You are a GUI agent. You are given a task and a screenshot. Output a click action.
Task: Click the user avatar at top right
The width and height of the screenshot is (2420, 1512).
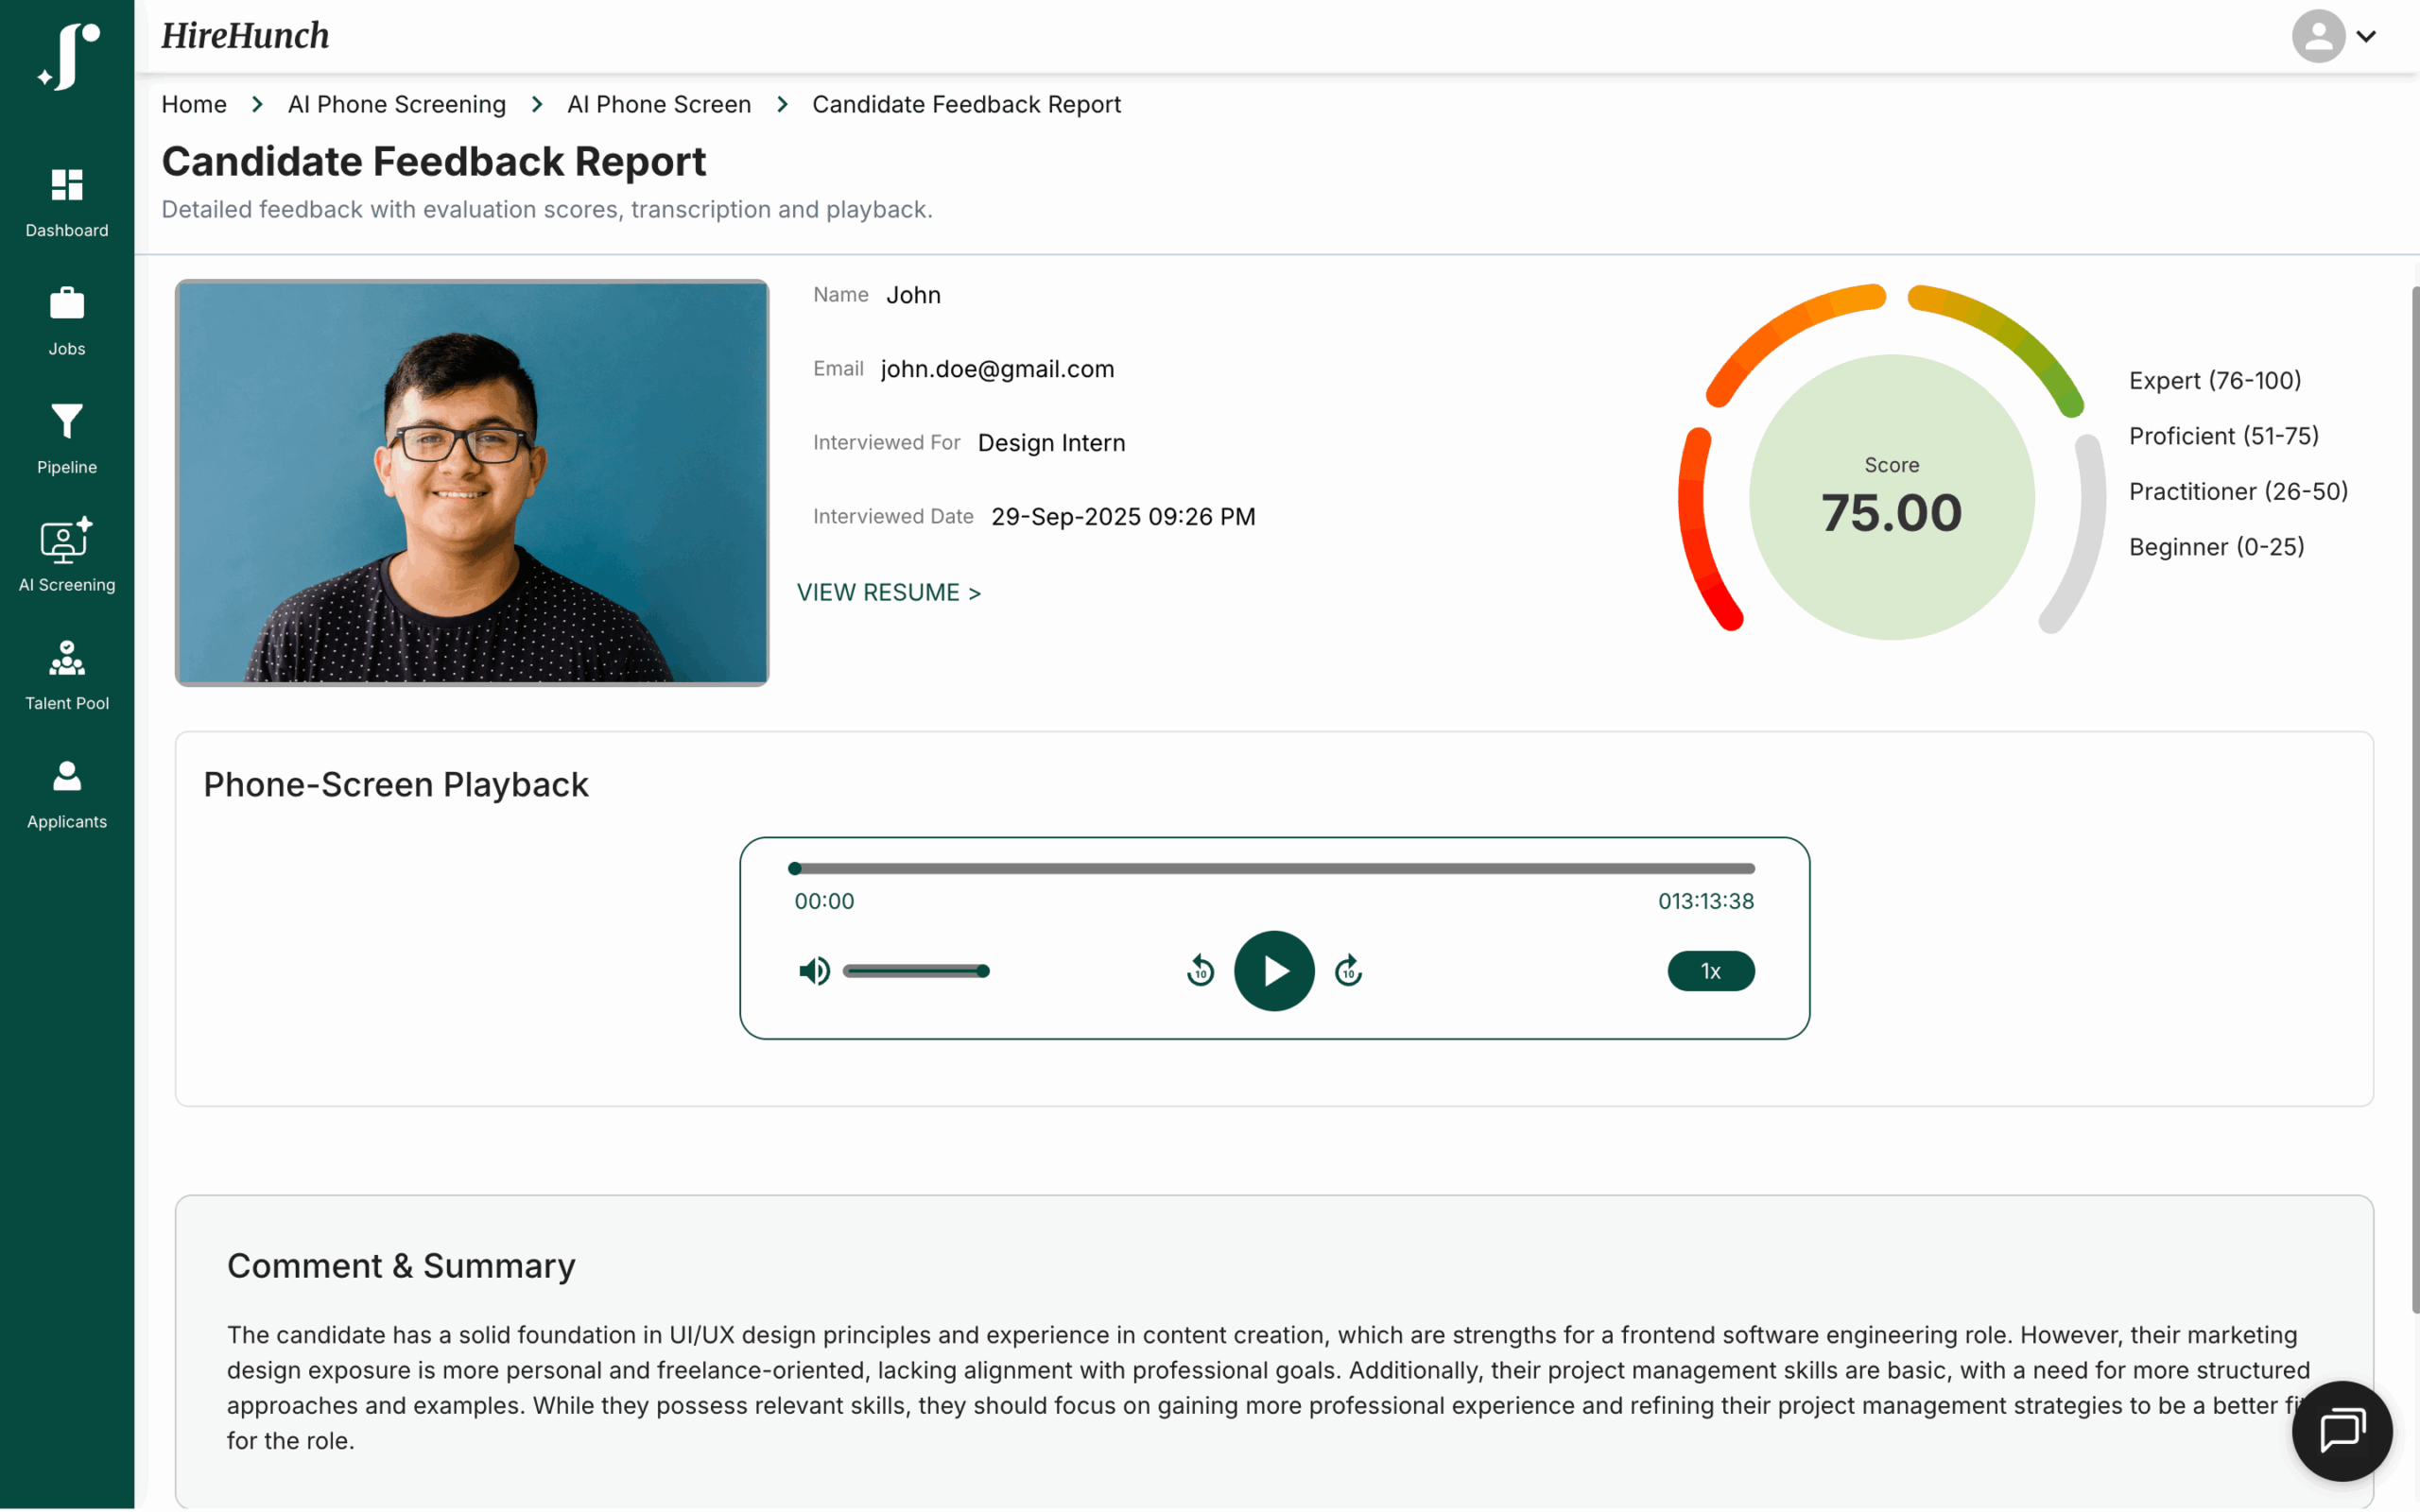[x=2318, y=37]
